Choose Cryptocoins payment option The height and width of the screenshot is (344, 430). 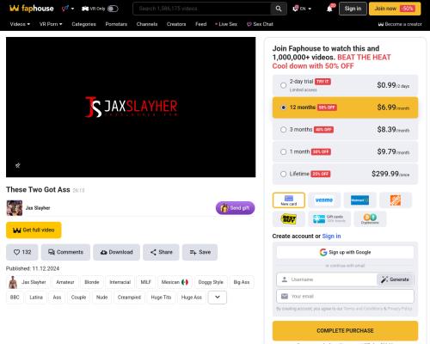point(370,219)
